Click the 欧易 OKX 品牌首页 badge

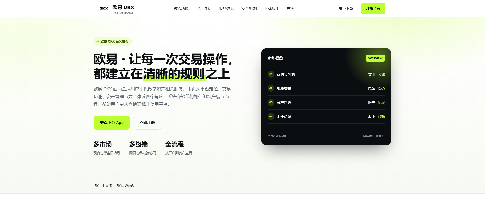[x=113, y=42]
